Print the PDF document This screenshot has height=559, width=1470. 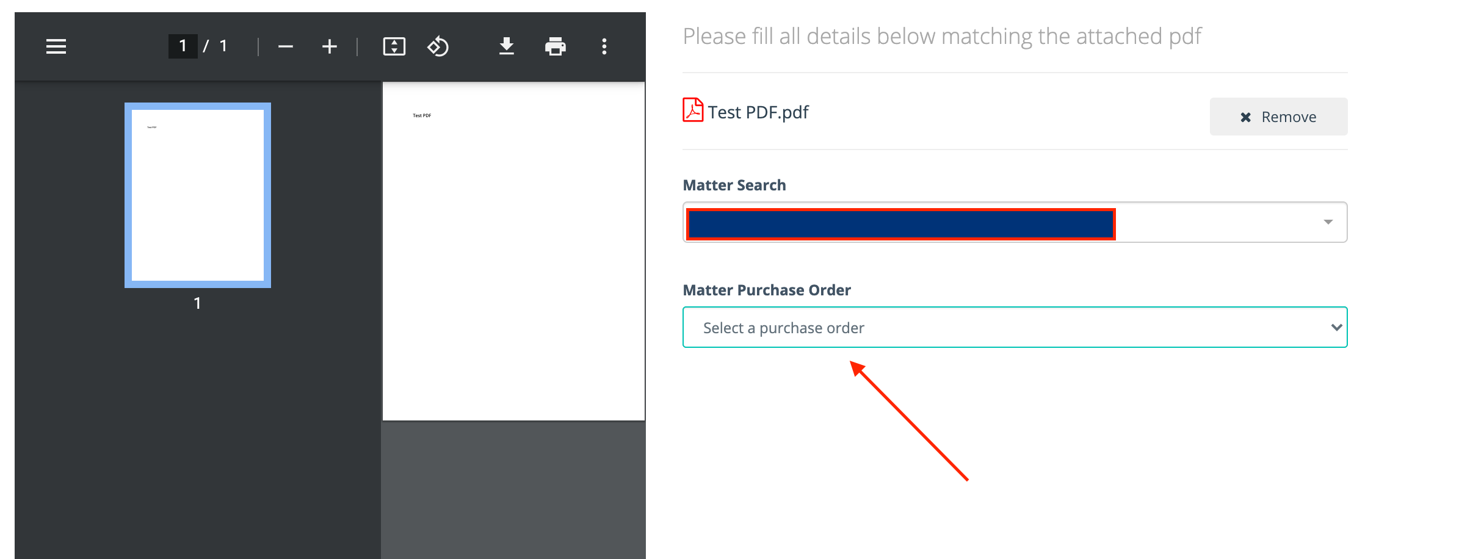pyautogui.click(x=556, y=46)
